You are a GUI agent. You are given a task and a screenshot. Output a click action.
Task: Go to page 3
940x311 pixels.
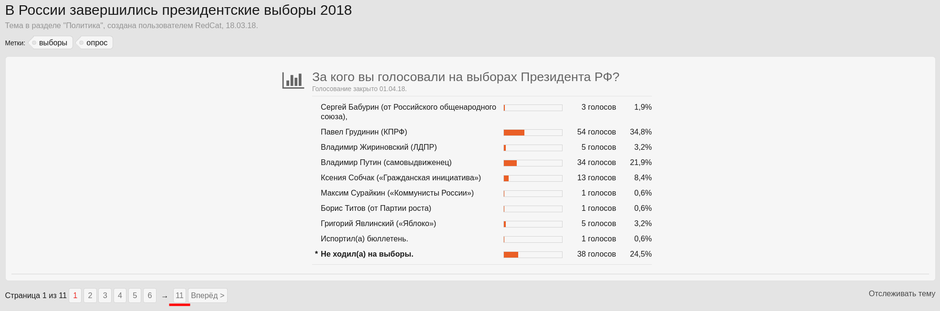coord(105,296)
